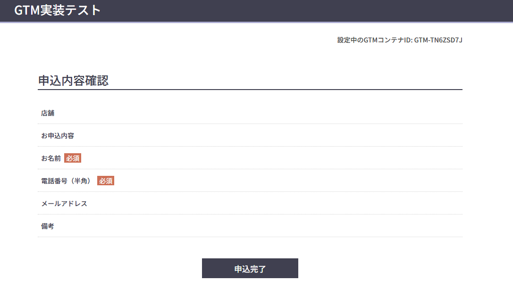The width and height of the screenshot is (513, 289).
Task: Click the 申込完了 submit button
Action: click(250, 269)
